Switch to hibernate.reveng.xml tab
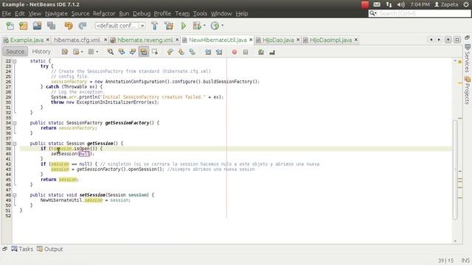 145,40
